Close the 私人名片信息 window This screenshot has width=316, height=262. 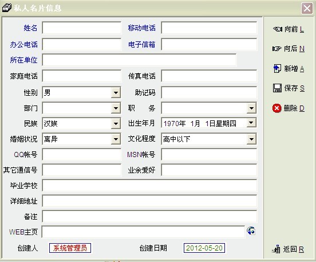(x=307, y=8)
